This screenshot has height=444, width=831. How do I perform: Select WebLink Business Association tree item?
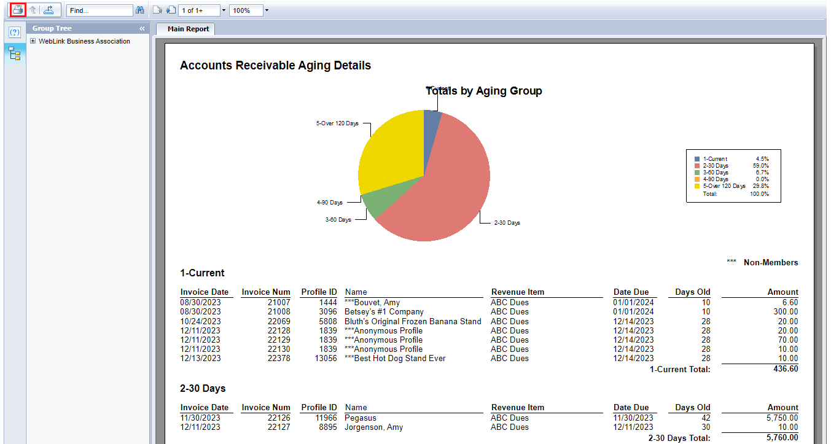click(85, 41)
